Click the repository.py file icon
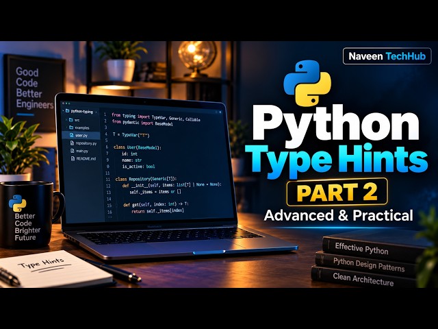This screenshot has height=329, width=438. click(x=72, y=143)
